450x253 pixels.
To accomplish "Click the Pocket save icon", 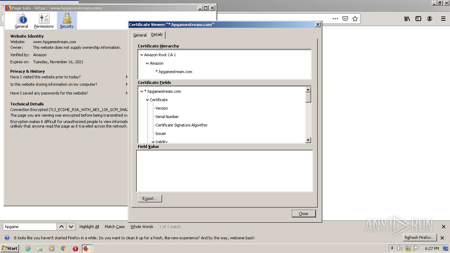I will tap(345, 19).
